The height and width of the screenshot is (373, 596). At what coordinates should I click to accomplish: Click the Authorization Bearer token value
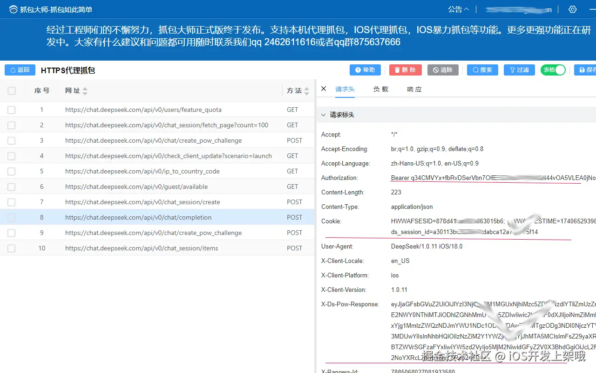click(493, 178)
